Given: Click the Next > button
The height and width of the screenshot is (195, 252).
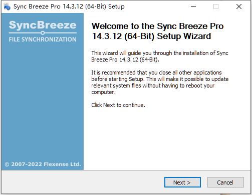Looking at the screenshot, I should tap(182, 182).
